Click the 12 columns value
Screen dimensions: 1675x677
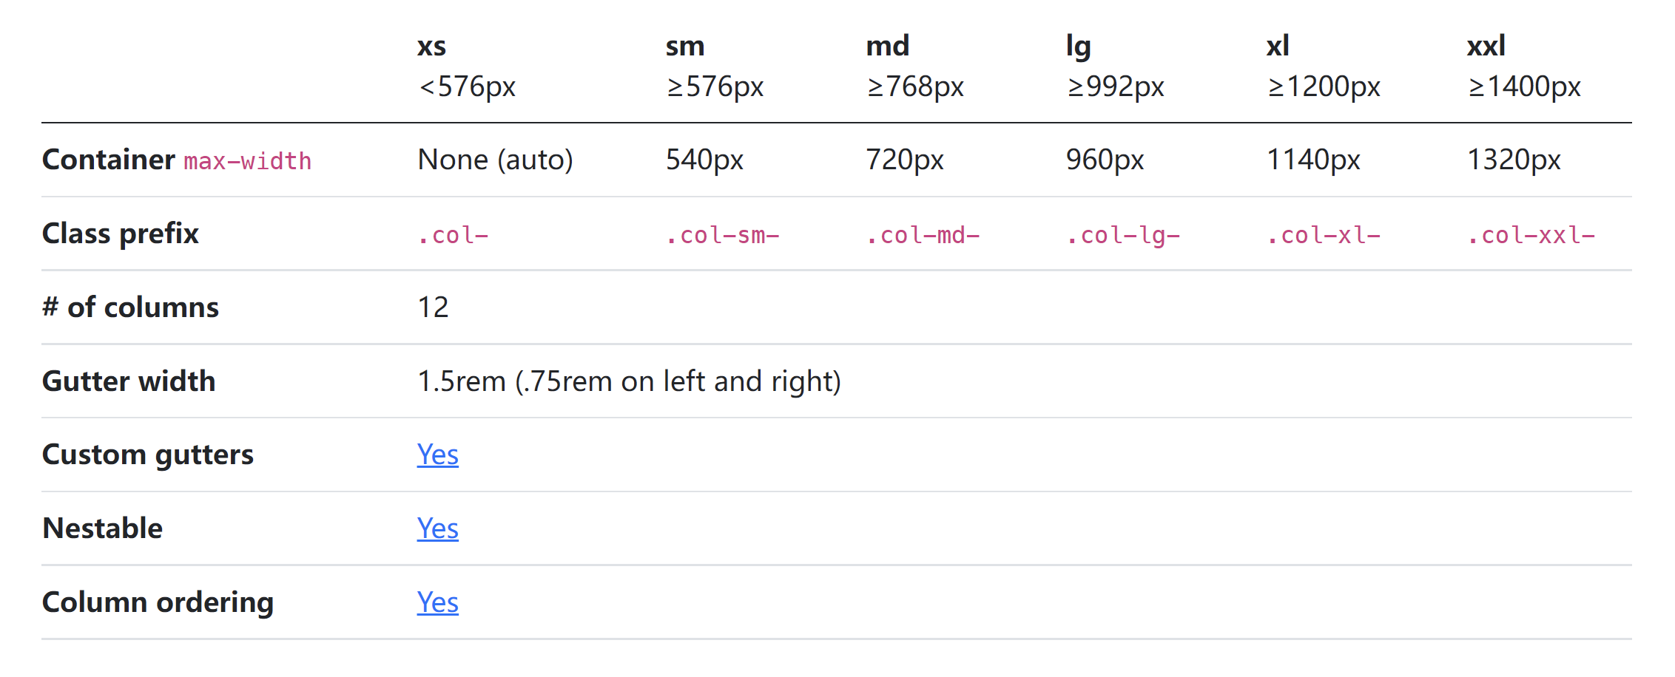click(433, 307)
